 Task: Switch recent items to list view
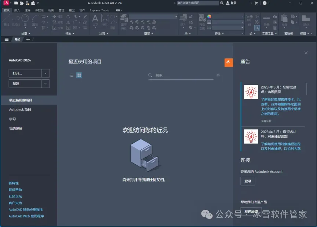click(x=72, y=75)
